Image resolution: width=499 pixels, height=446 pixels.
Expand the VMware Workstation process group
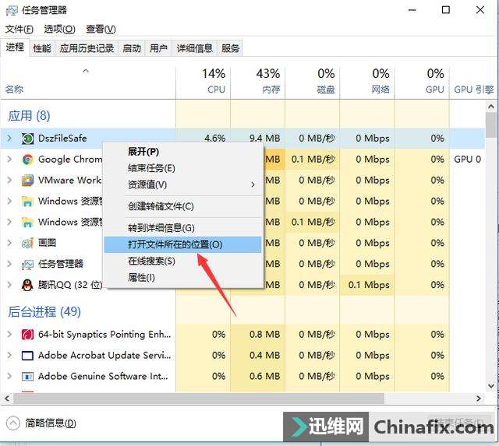[9, 180]
